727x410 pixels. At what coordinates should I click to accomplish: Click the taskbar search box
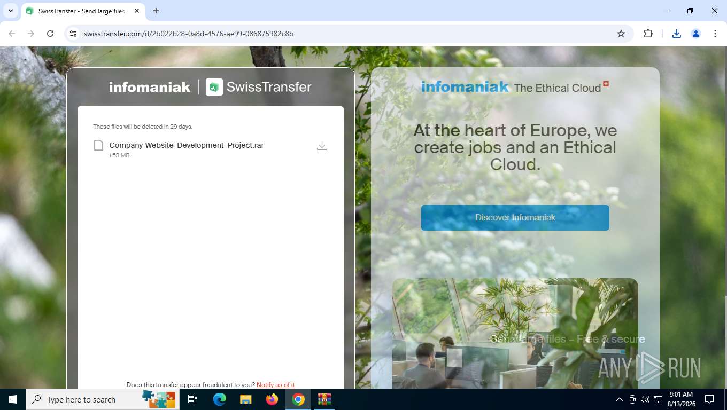coord(102,399)
